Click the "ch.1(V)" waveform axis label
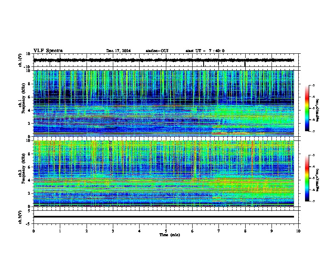 coord(20,60)
